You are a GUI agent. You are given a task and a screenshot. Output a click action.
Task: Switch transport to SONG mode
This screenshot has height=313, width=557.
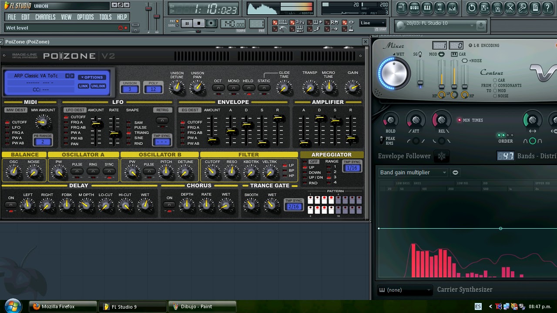tap(178, 25)
